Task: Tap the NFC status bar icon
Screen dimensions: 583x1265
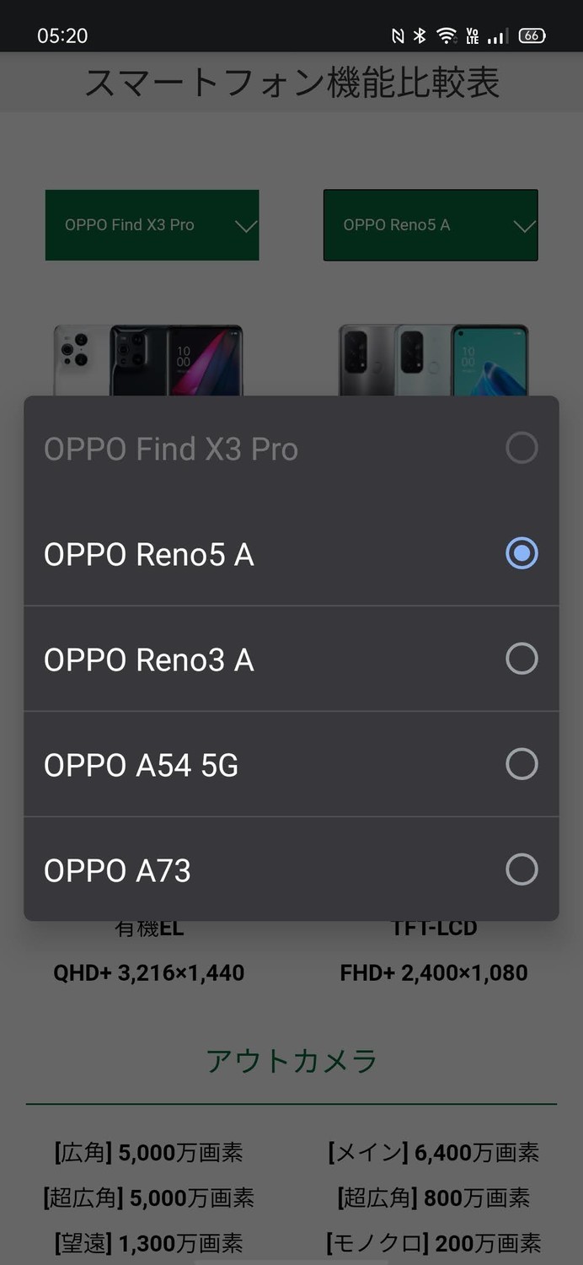Action: 398,35
